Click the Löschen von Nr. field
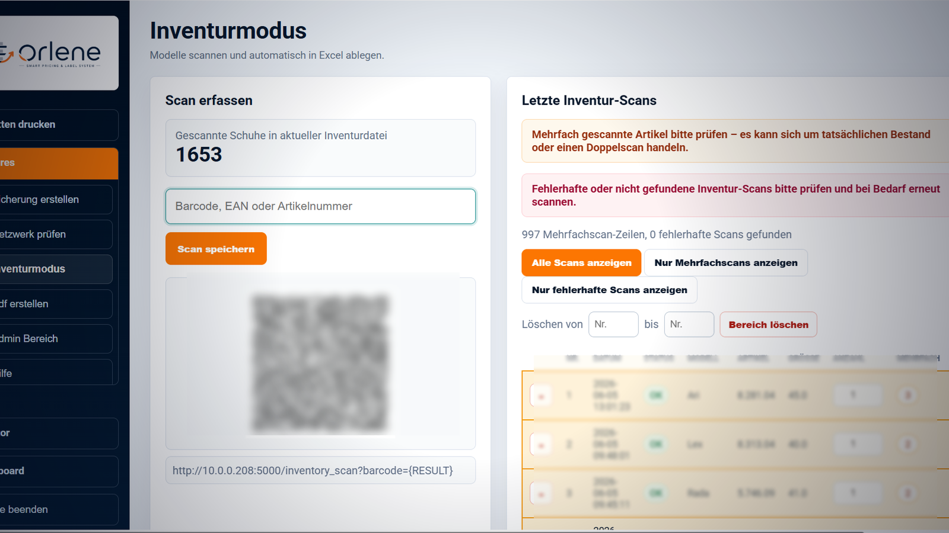Viewport: 949px width, 533px height. point(613,325)
